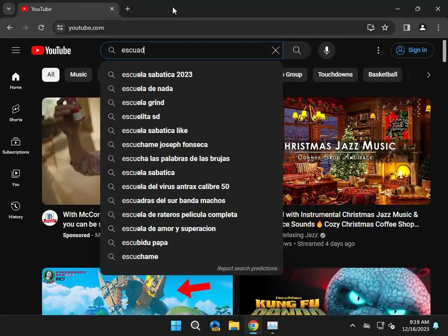Open Home in the sidebar
Screen dimensions: 448x336
[x=16, y=81]
